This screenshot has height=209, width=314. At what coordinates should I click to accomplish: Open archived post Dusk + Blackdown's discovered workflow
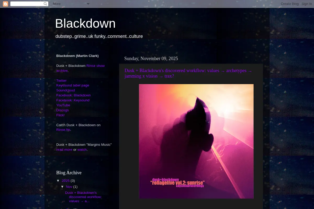tap(83, 197)
